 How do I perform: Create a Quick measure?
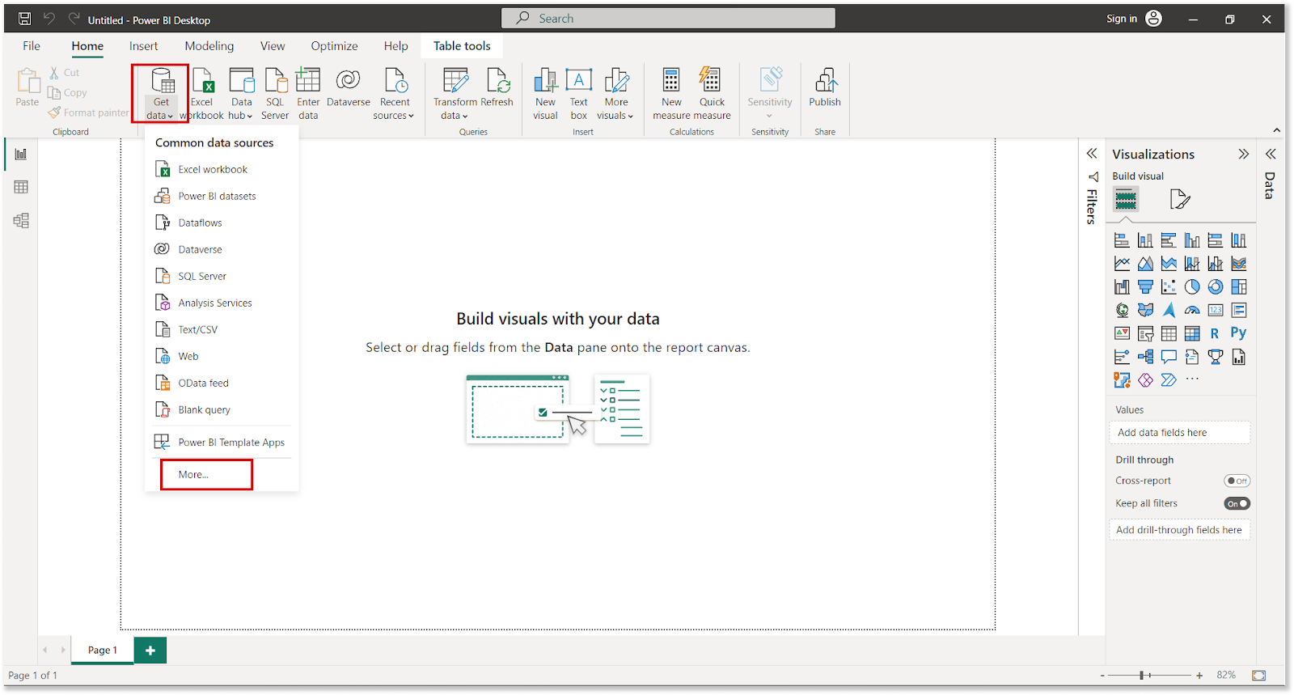coord(712,94)
